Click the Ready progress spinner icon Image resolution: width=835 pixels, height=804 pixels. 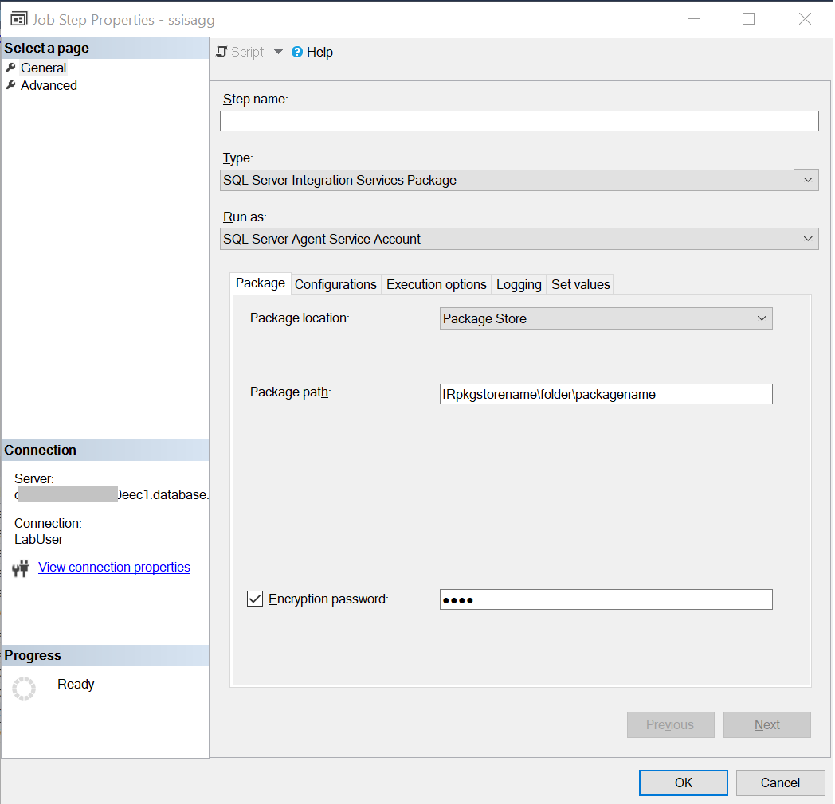[x=24, y=689]
